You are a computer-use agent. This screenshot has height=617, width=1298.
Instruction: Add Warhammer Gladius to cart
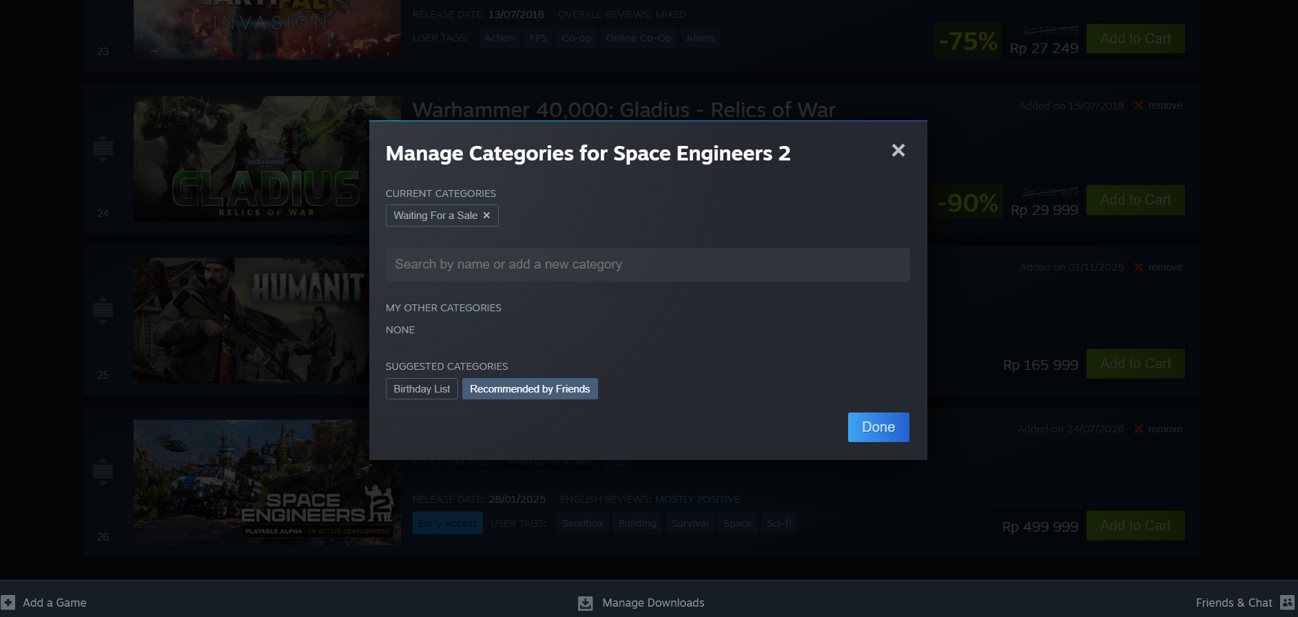pyautogui.click(x=1135, y=200)
